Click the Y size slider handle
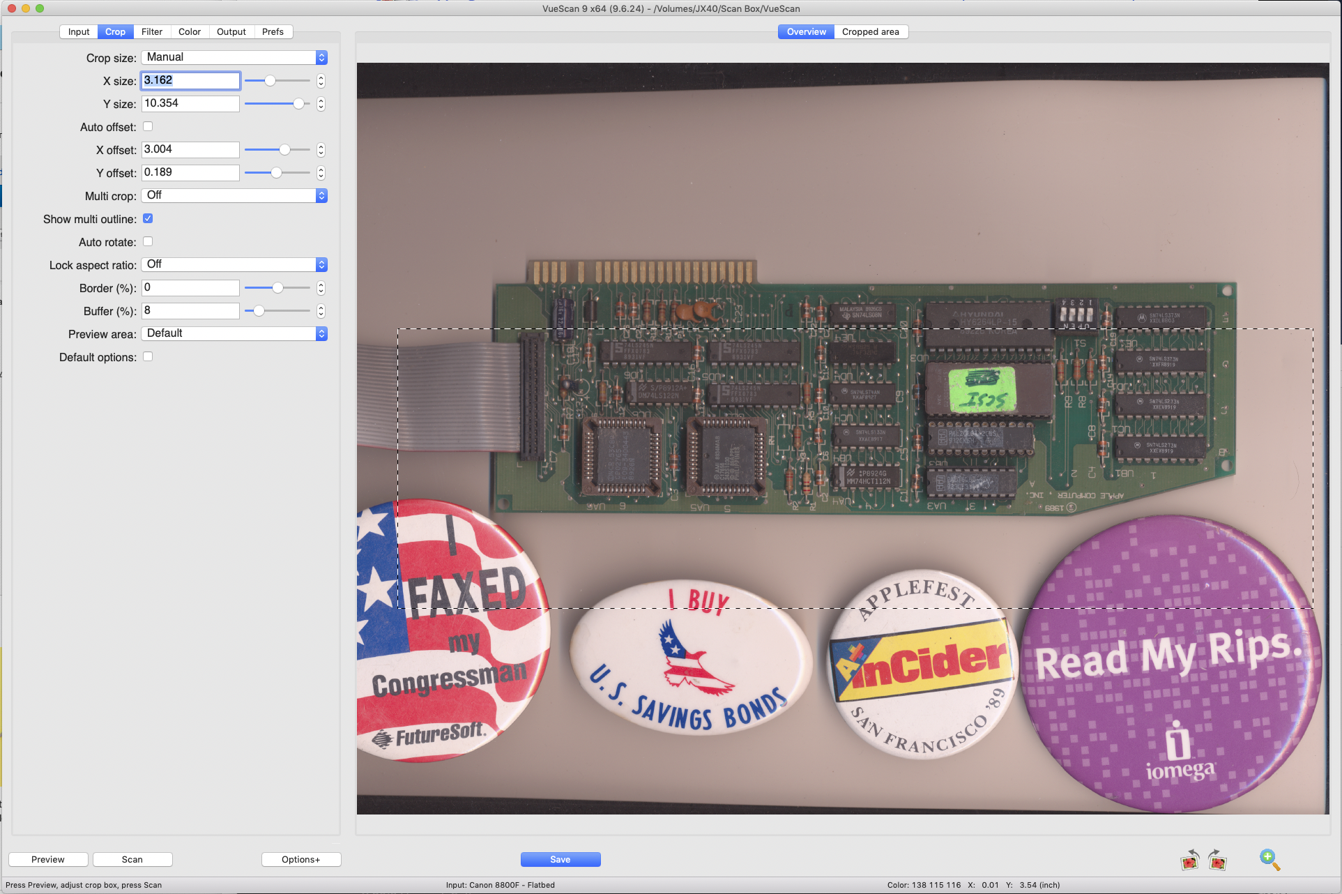The height and width of the screenshot is (894, 1342). (298, 104)
